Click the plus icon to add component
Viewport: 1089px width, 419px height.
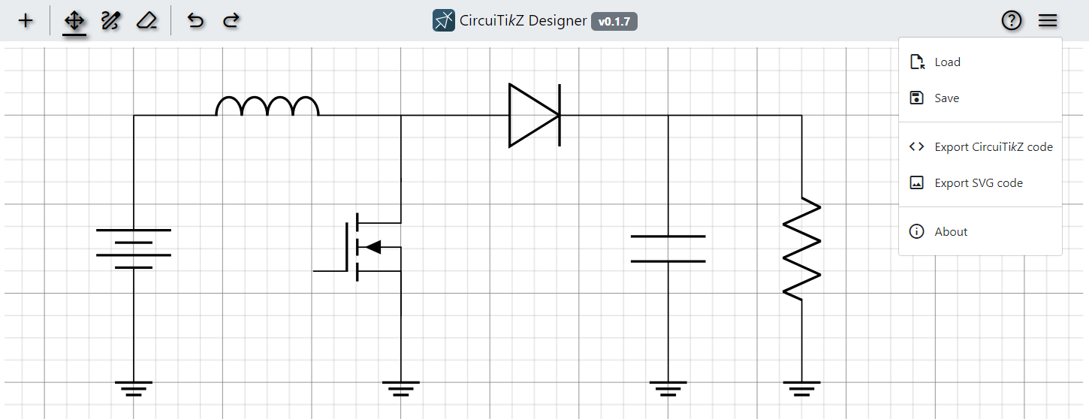[x=26, y=20]
